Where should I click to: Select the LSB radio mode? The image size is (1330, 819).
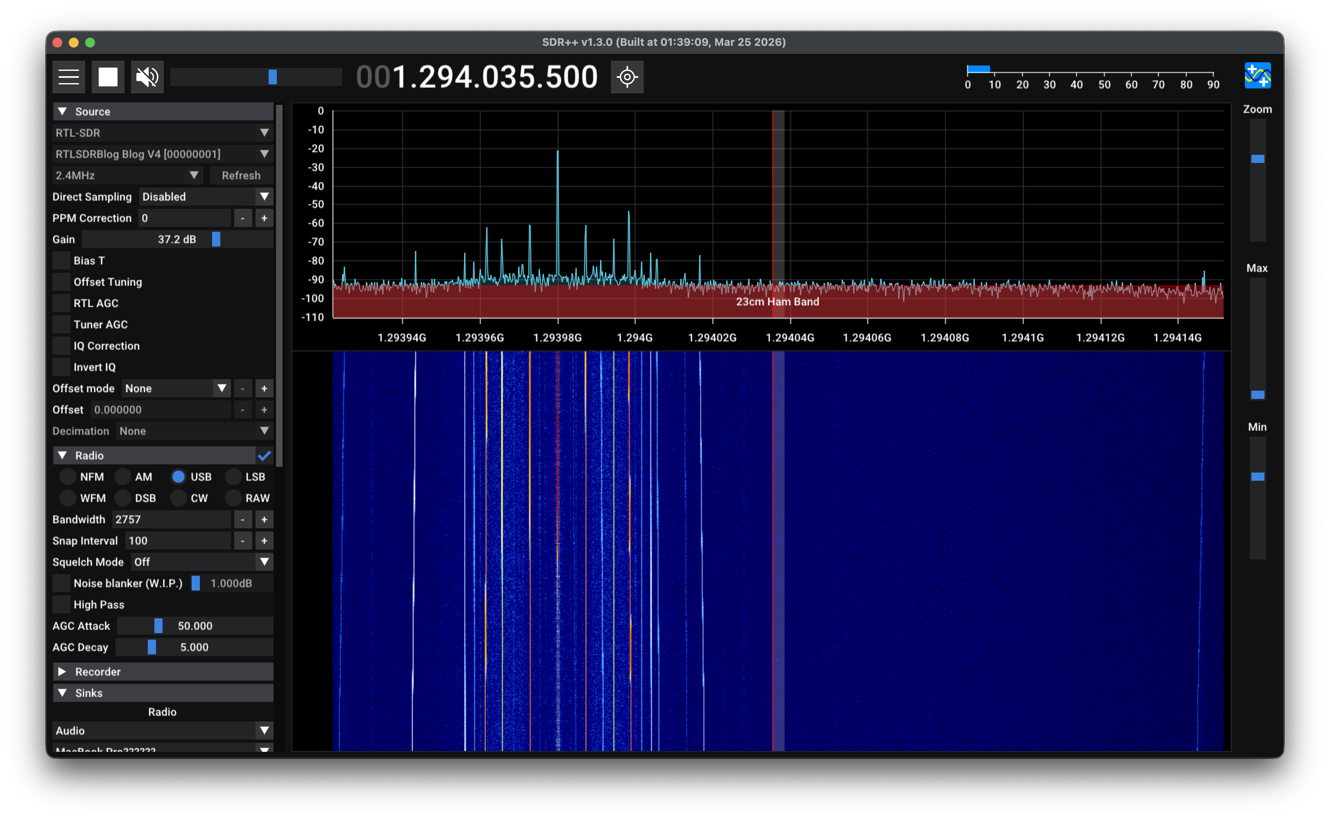pos(233,477)
